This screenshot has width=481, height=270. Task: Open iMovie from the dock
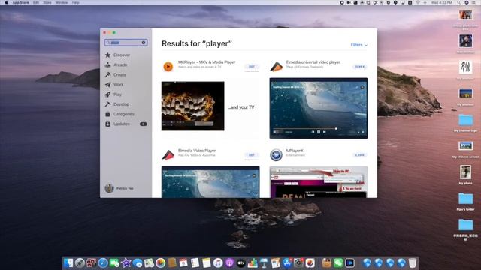coord(126,262)
